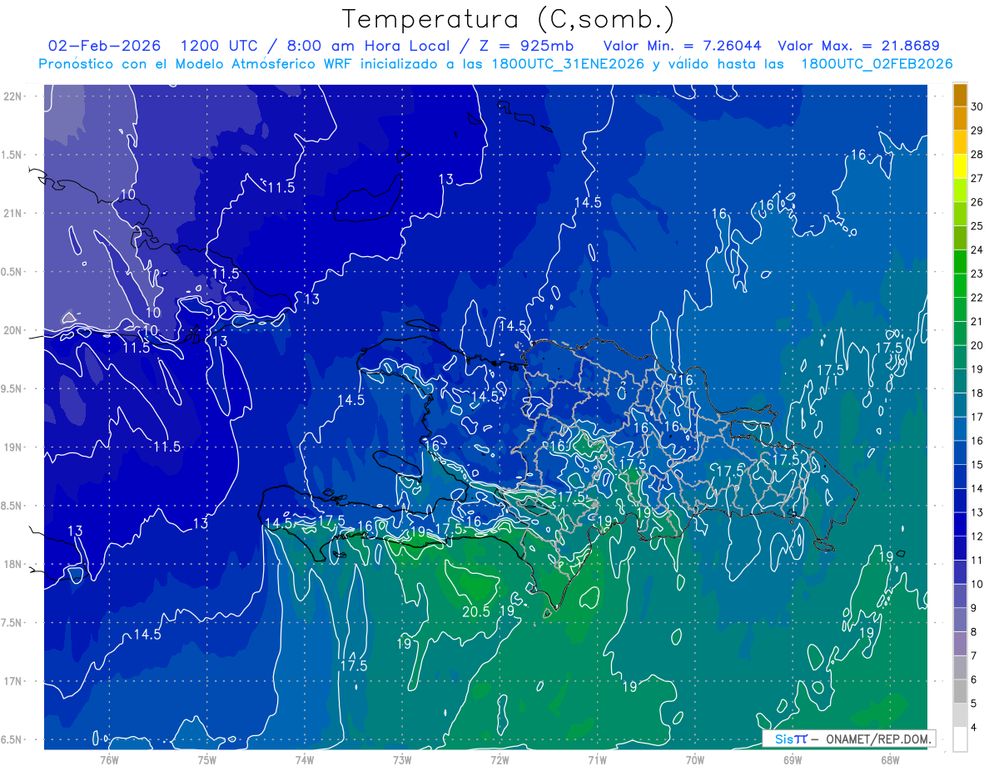Click the "4" label on the color scale

(974, 728)
